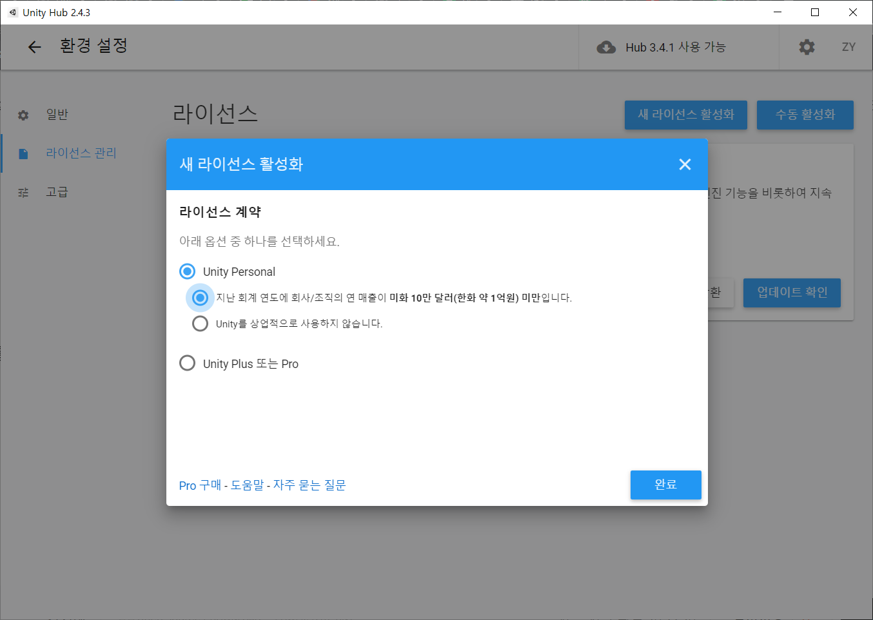This screenshot has width=873, height=620.
Task: Open the 자주 묻는 질문 link
Action: pyautogui.click(x=309, y=485)
